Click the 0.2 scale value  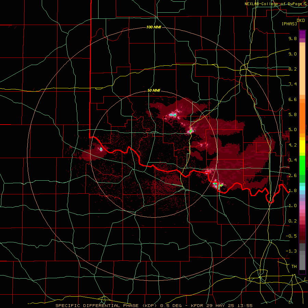point(293,221)
